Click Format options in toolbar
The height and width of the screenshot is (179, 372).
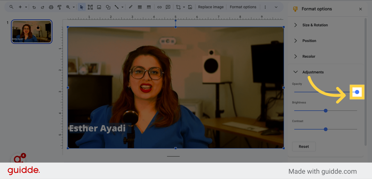coord(243,7)
